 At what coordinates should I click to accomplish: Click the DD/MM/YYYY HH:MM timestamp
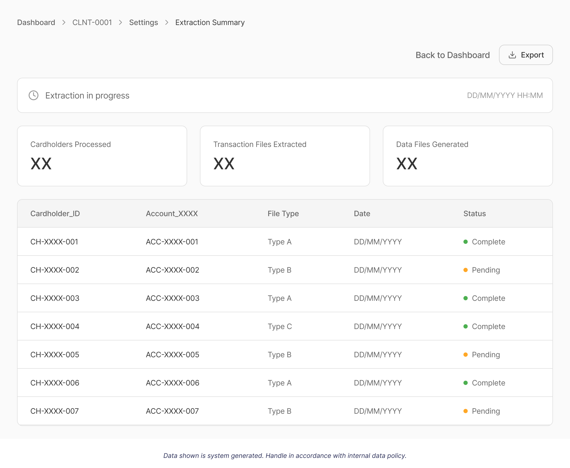(x=505, y=95)
